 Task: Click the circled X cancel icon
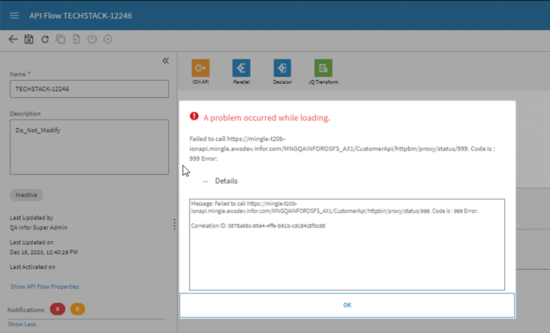point(108,39)
